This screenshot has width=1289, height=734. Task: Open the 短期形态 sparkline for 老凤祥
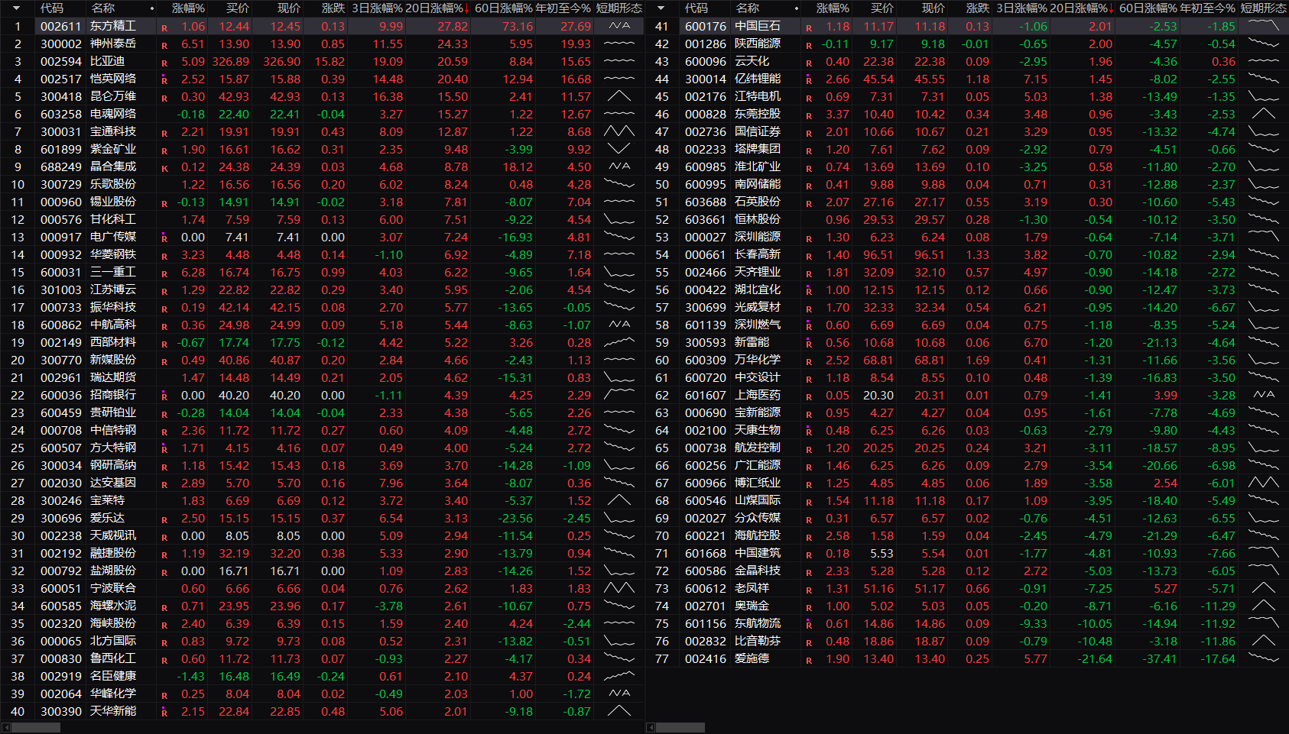[1264, 588]
